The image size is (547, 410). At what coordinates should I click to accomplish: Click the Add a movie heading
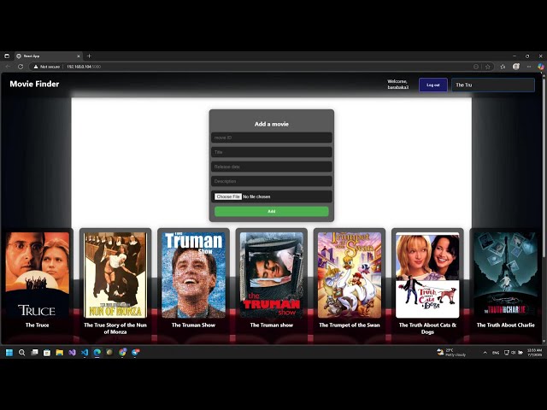(272, 124)
